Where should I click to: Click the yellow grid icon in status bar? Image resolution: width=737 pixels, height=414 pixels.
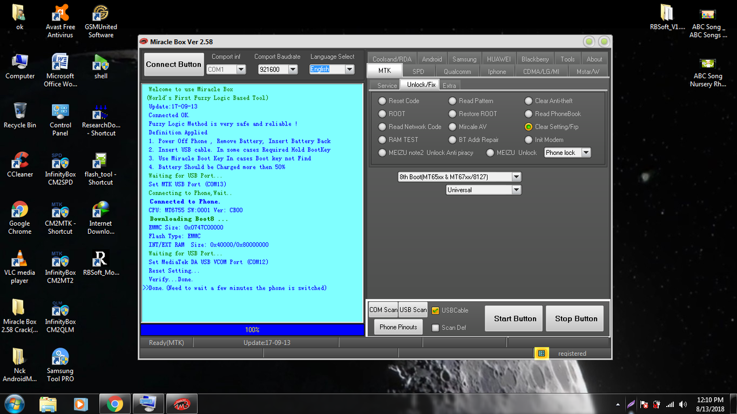click(x=541, y=353)
